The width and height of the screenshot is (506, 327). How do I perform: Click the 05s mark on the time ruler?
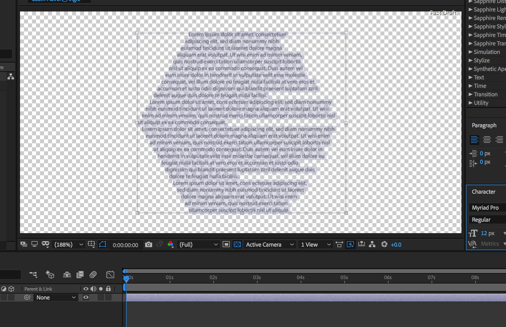point(344,278)
